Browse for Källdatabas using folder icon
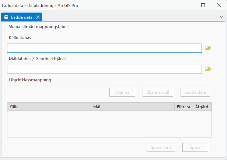227x160 pixels. pos(207,48)
